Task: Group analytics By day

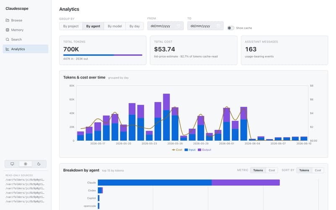Action: 134,26
